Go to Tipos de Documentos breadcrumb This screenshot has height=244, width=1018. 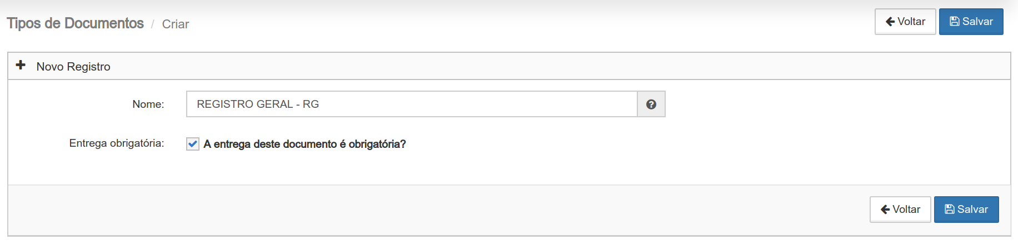tap(75, 23)
